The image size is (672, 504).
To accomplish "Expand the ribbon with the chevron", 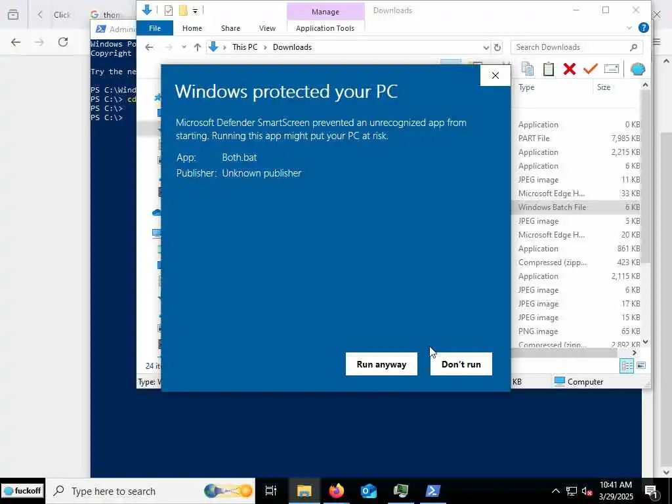I will [629, 28].
